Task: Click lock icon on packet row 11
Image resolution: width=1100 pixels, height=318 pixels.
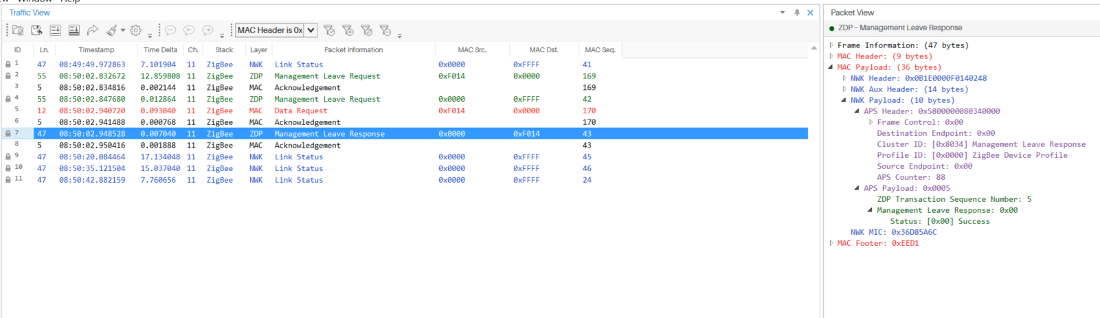Action: [8, 180]
